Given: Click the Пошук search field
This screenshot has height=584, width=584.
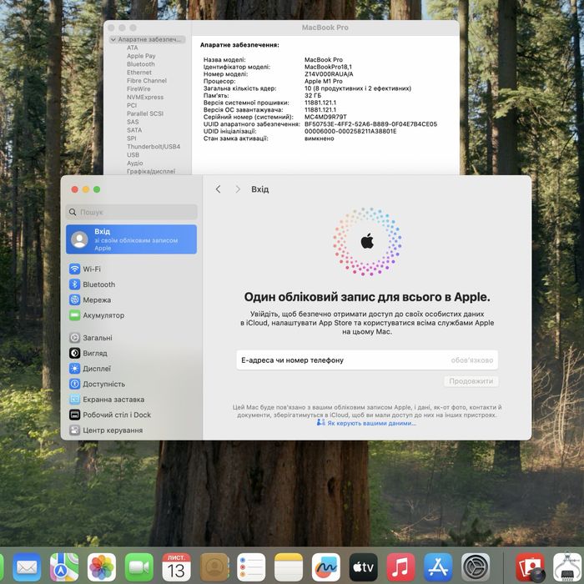Looking at the screenshot, I should (x=132, y=212).
